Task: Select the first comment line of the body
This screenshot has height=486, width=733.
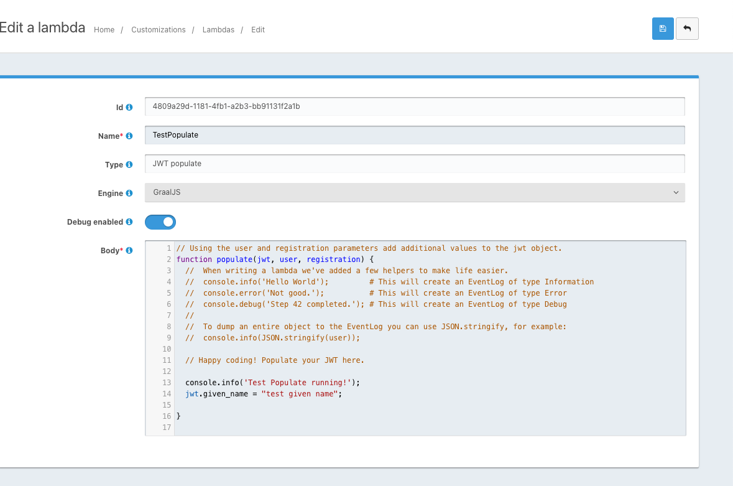Action: pyautogui.click(x=369, y=248)
